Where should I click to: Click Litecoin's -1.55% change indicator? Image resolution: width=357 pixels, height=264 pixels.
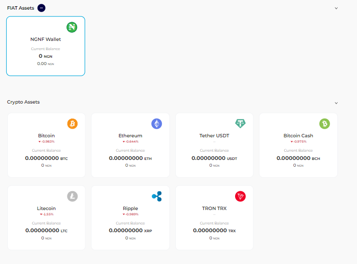click(46, 214)
